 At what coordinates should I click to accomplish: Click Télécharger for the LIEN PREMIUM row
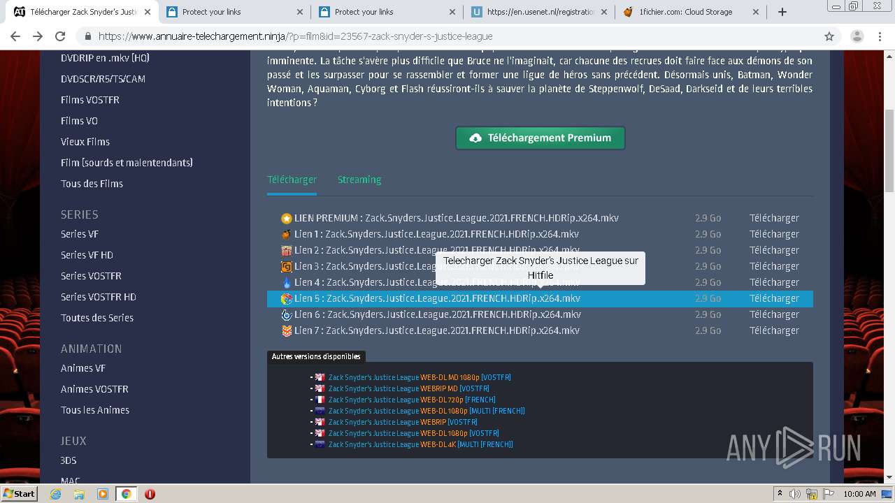(x=774, y=218)
